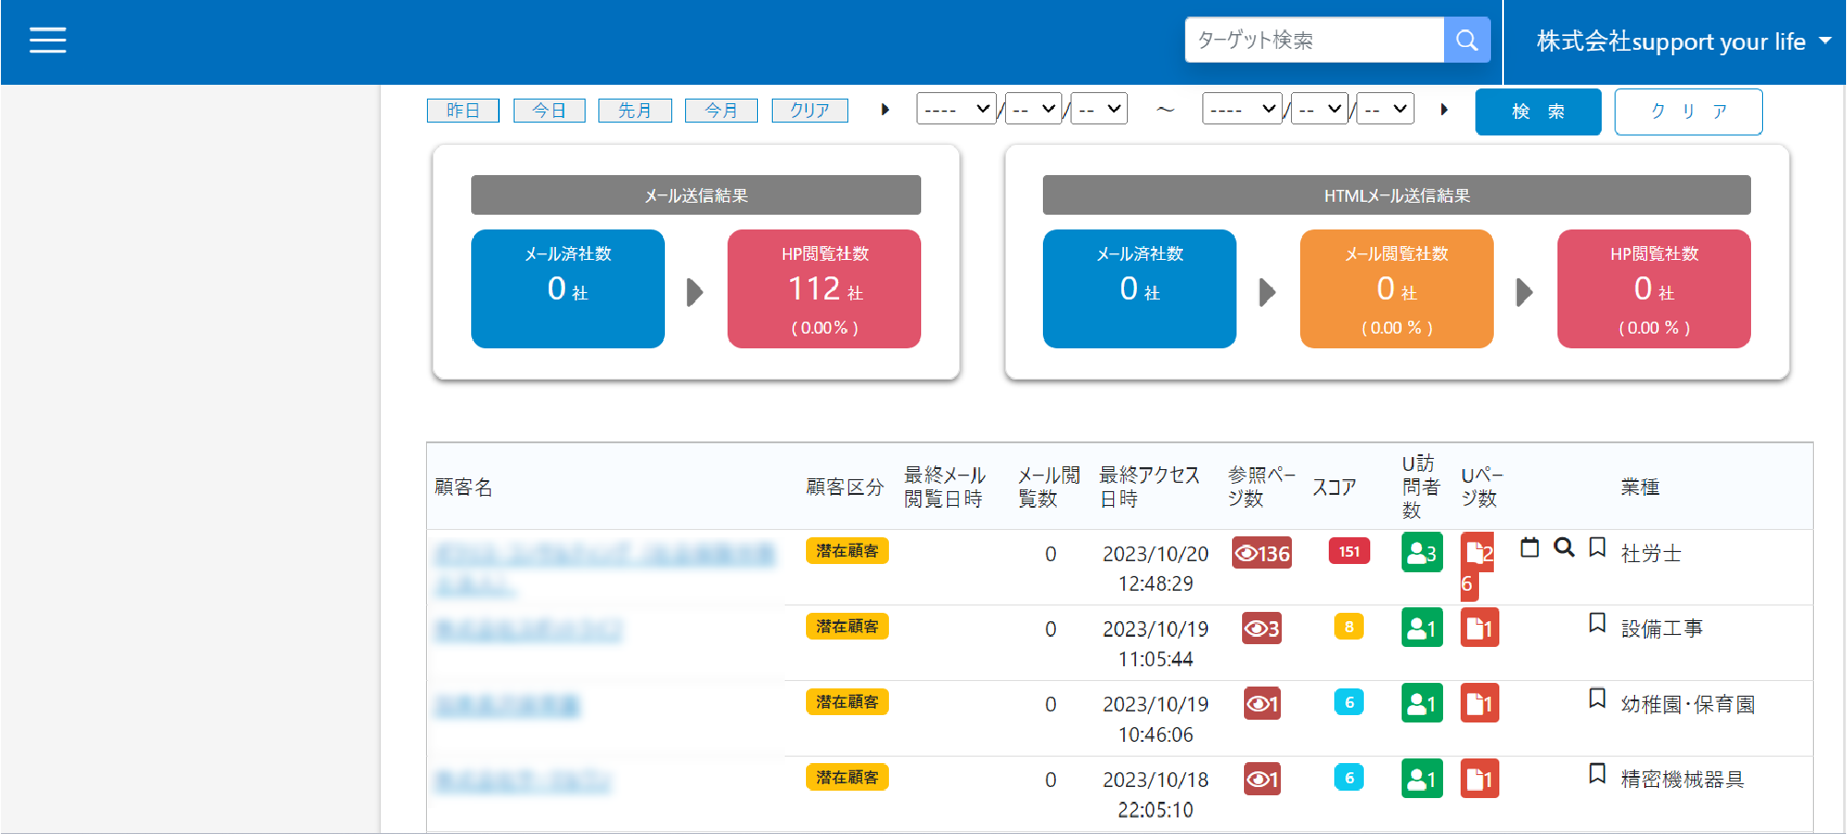Click the 2023/10/18 22:05:10 access time

(x=1155, y=794)
